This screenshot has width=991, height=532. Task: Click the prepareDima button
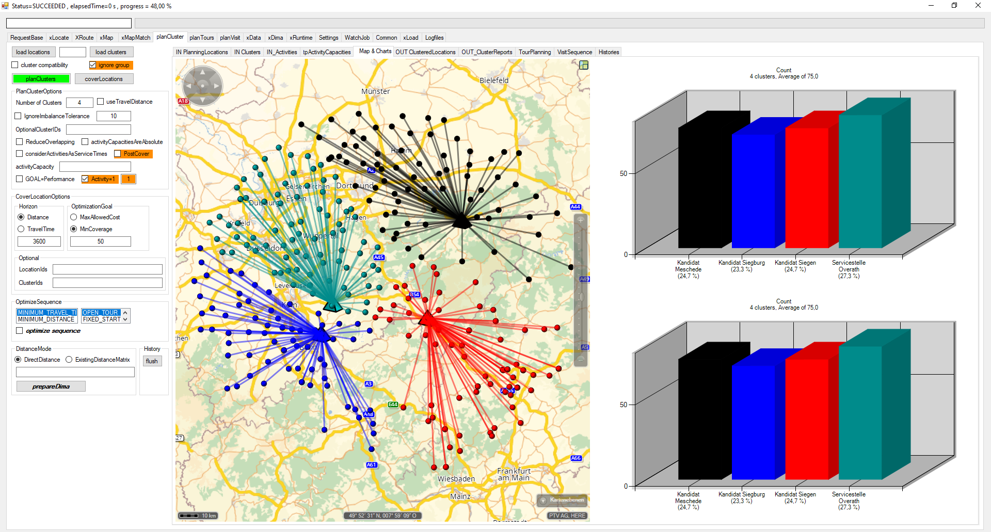click(x=51, y=386)
